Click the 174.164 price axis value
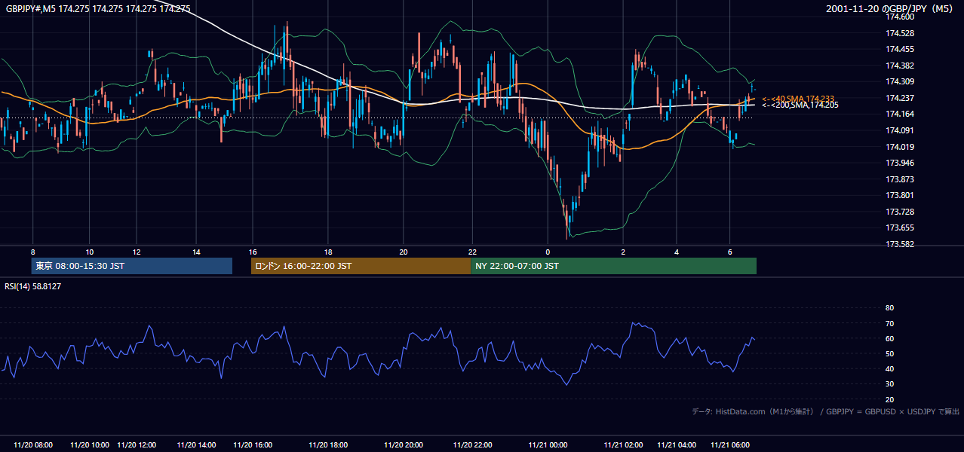 click(x=899, y=114)
